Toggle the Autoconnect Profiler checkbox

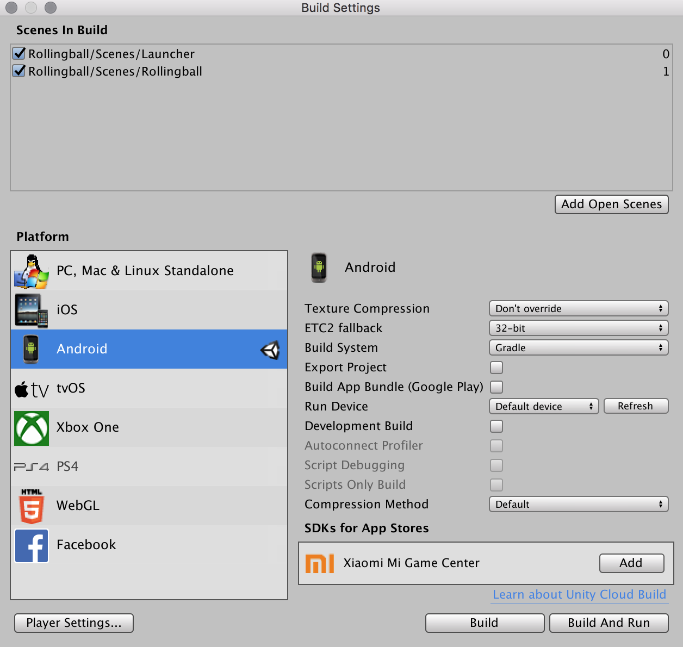496,446
